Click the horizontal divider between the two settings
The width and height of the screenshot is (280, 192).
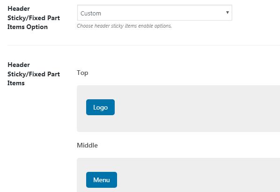[x=144, y=45]
